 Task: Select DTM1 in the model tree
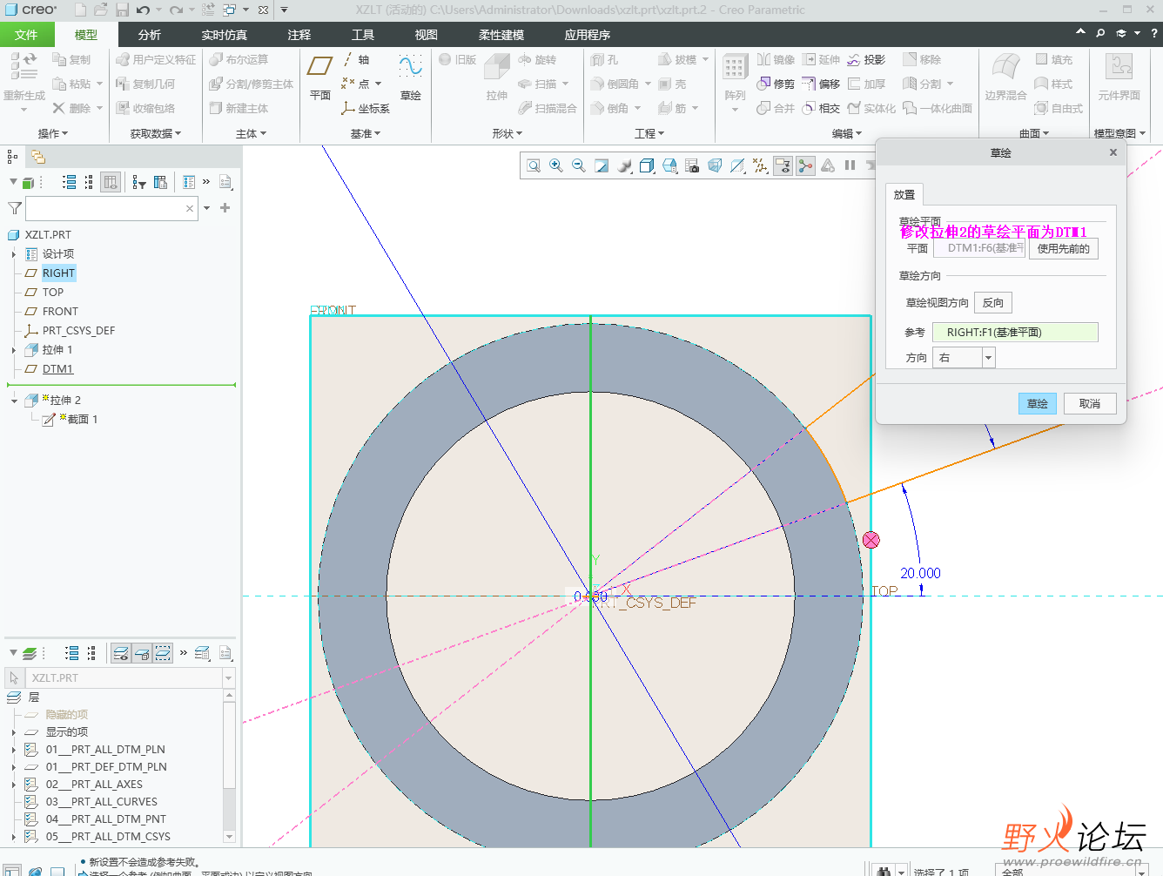[x=57, y=369]
